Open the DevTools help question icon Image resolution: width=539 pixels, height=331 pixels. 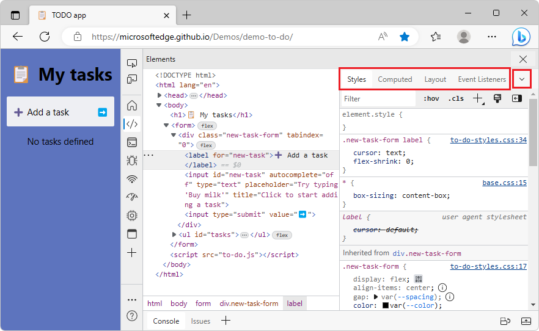132,316
